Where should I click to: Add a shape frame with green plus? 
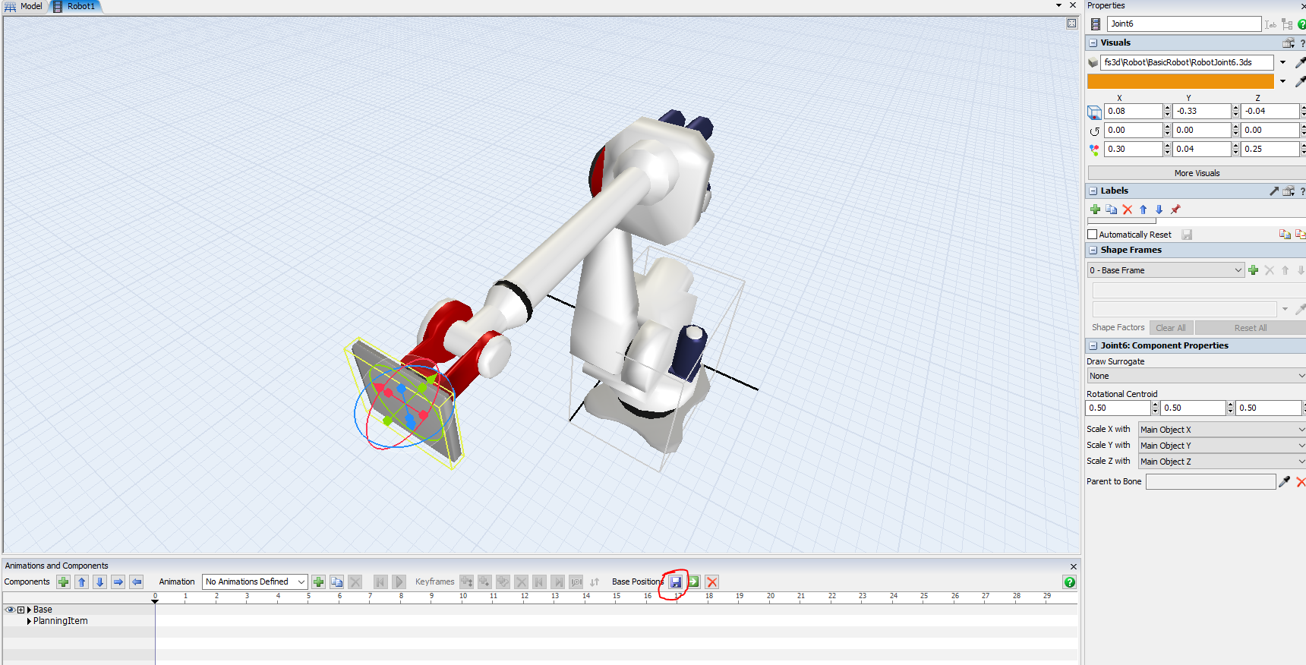pos(1254,270)
